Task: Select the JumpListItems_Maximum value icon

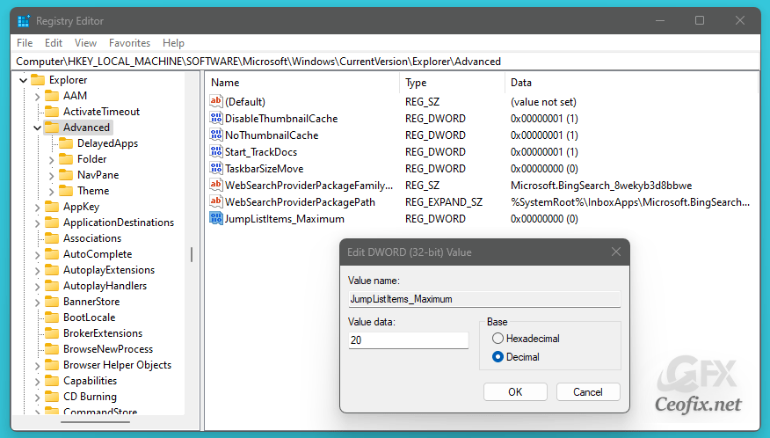Action: click(216, 219)
